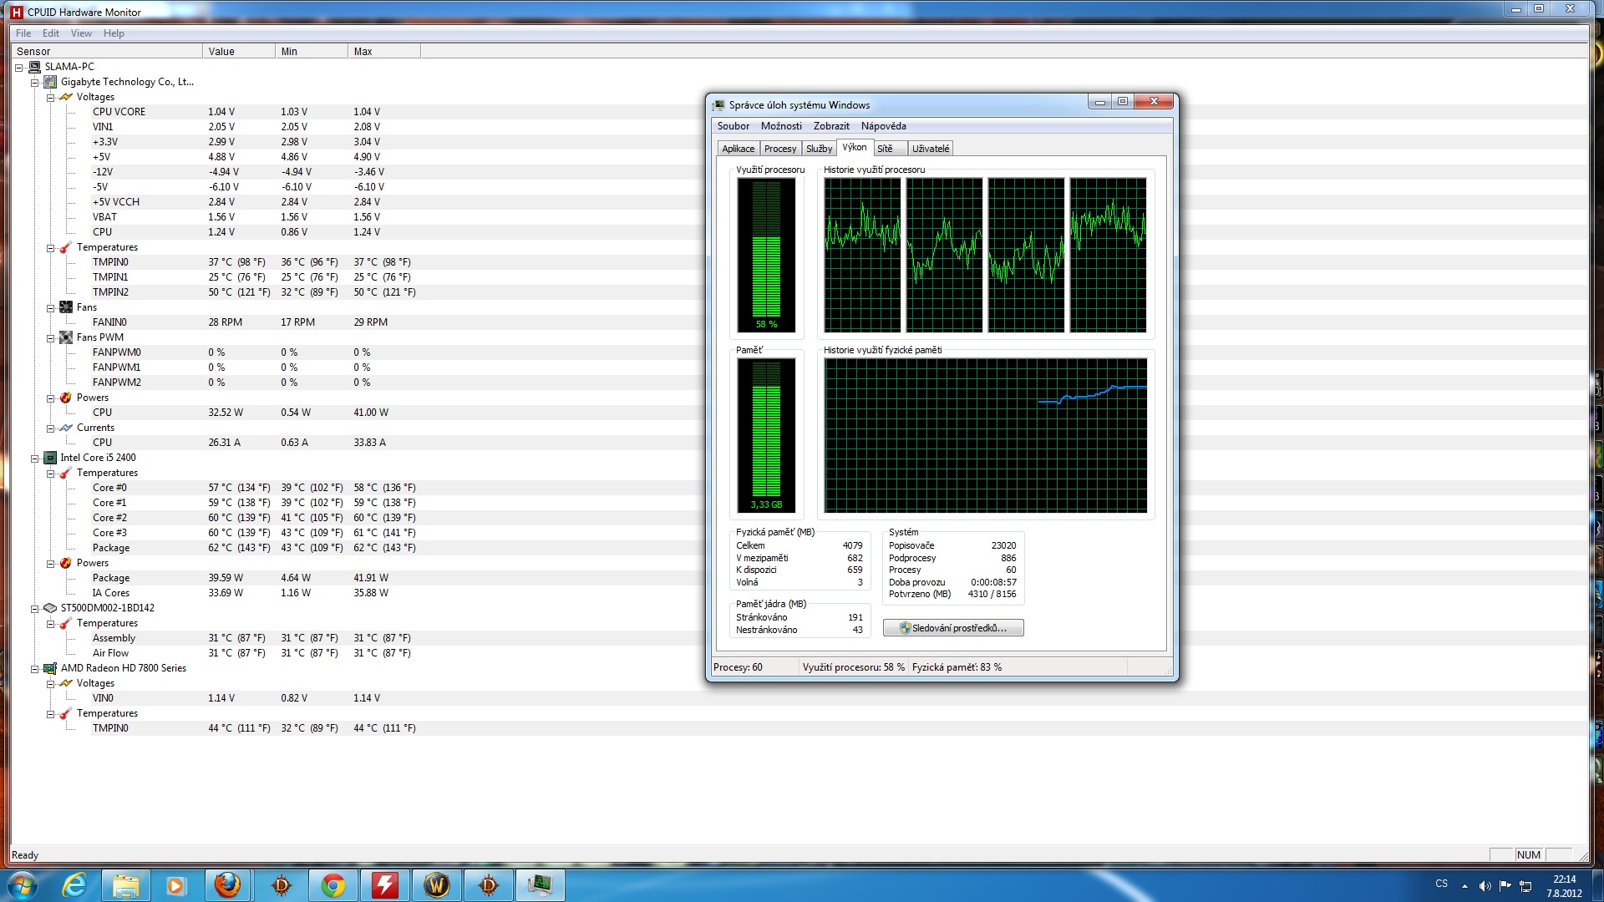Open the Zobrazit menu in Task Manager
Screen dimensions: 1604x902
(831, 126)
